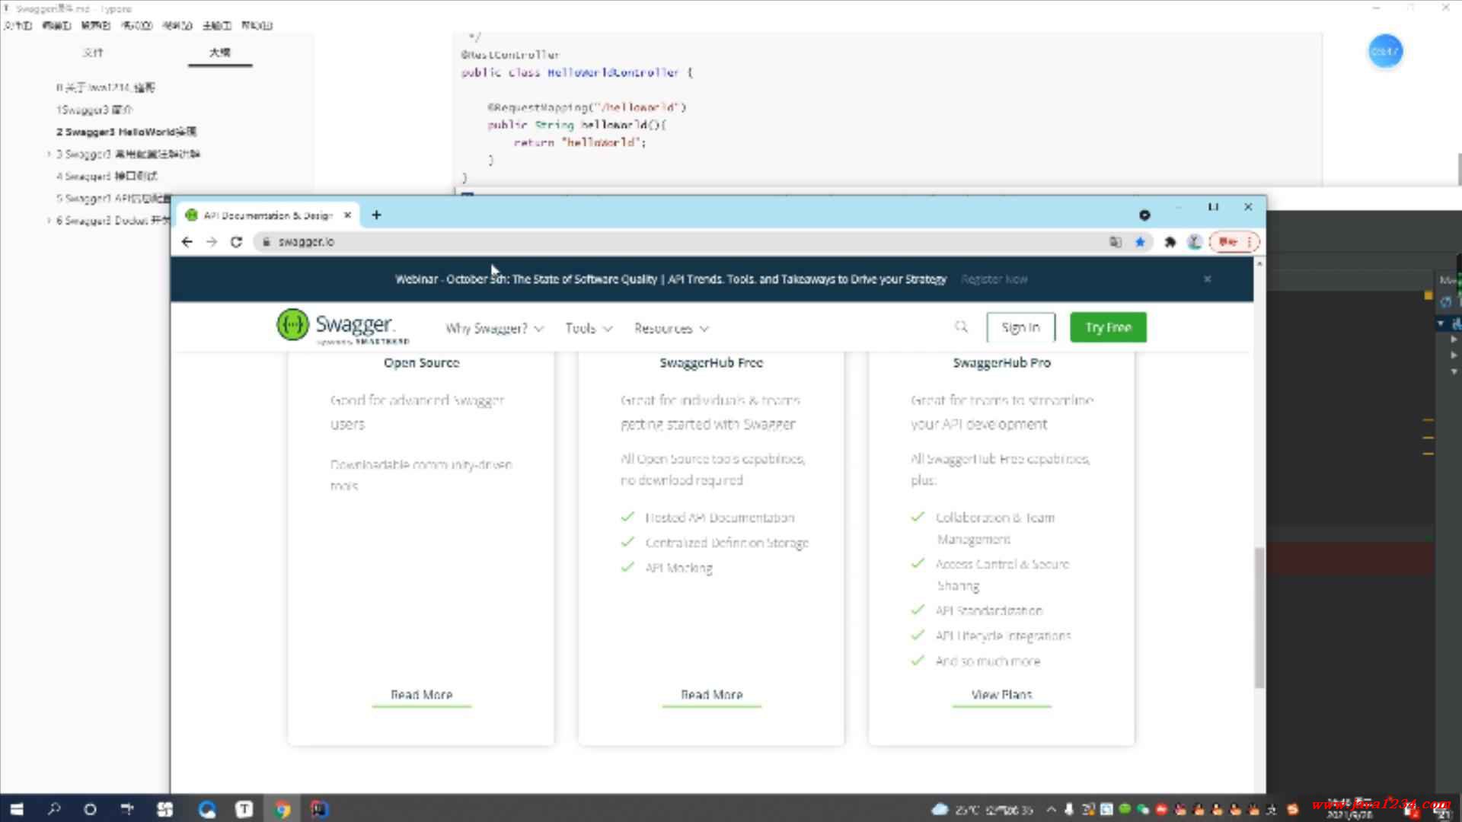1462x822 pixels.
Task: Click the blue bookmark star icon
Action: coord(1140,242)
